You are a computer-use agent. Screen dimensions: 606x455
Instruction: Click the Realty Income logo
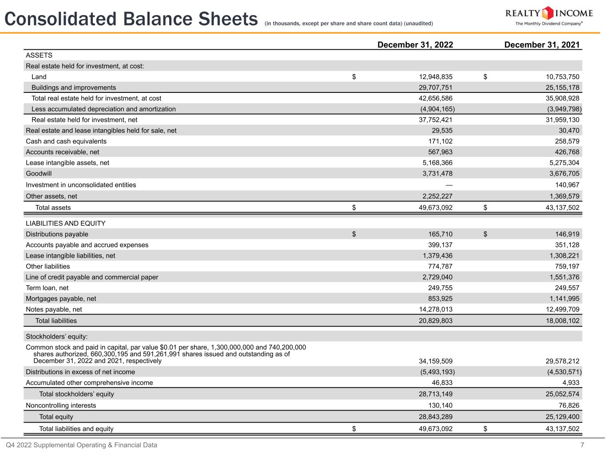pos(549,13)
